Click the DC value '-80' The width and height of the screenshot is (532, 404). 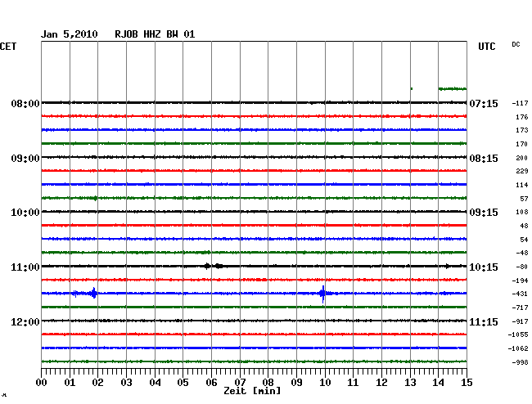[x=522, y=267]
